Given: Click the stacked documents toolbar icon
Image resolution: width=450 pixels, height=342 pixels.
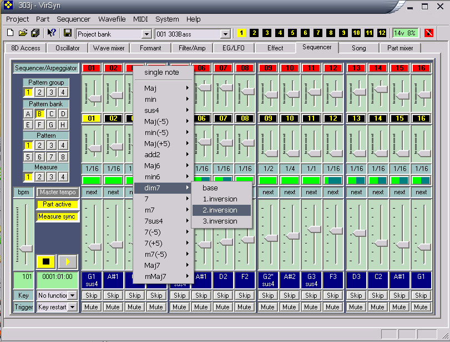Looking at the screenshot, I should pos(36,33).
